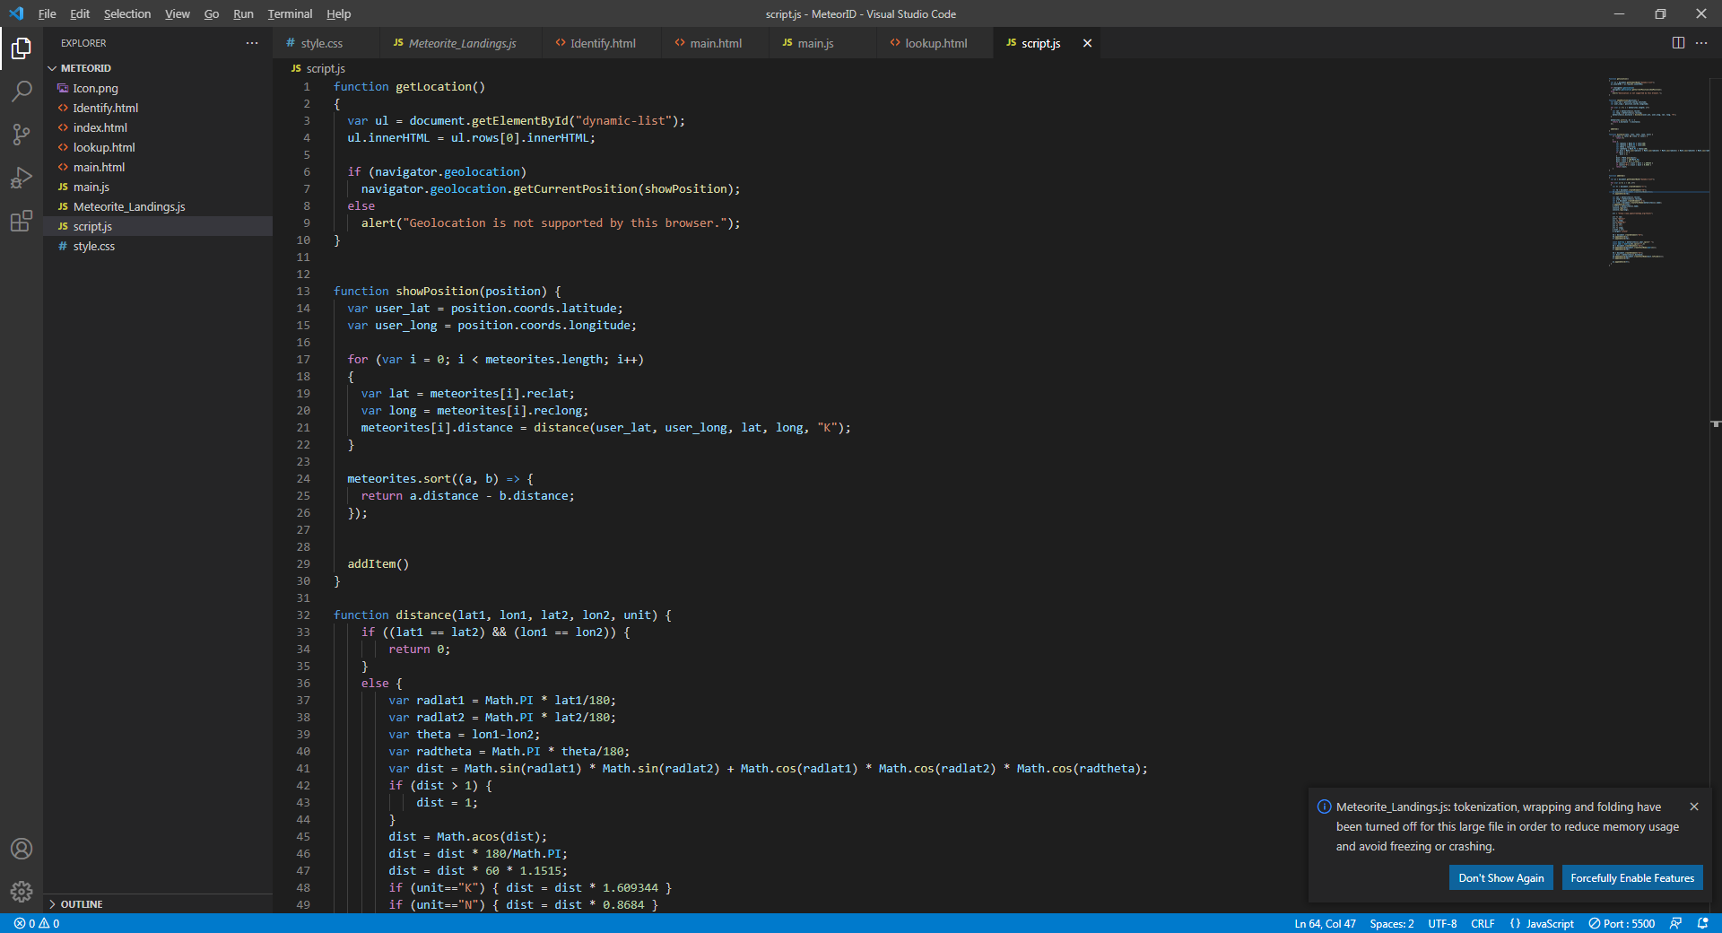Open the Accounts menu icon
The image size is (1722, 933).
22,849
